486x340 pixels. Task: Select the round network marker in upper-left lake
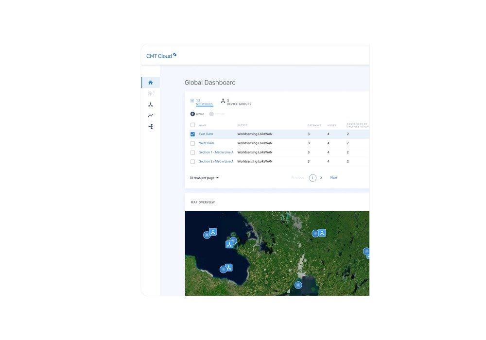click(207, 235)
